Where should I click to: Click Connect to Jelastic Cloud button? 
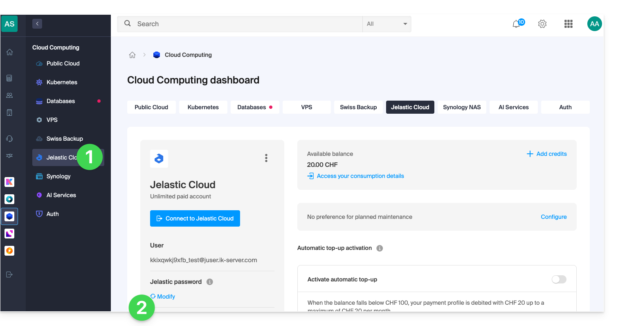[x=195, y=218]
